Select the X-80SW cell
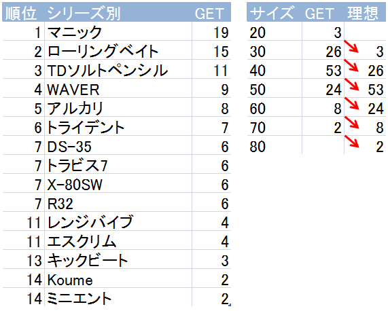Screen dimensions: 388x311 pyautogui.click(x=118, y=184)
